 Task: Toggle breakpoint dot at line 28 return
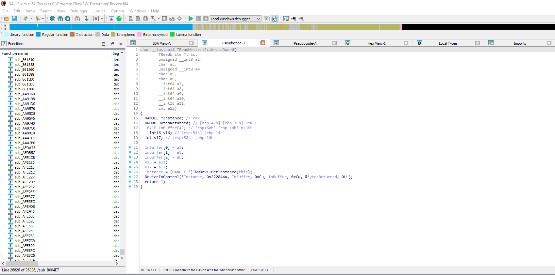(130, 182)
